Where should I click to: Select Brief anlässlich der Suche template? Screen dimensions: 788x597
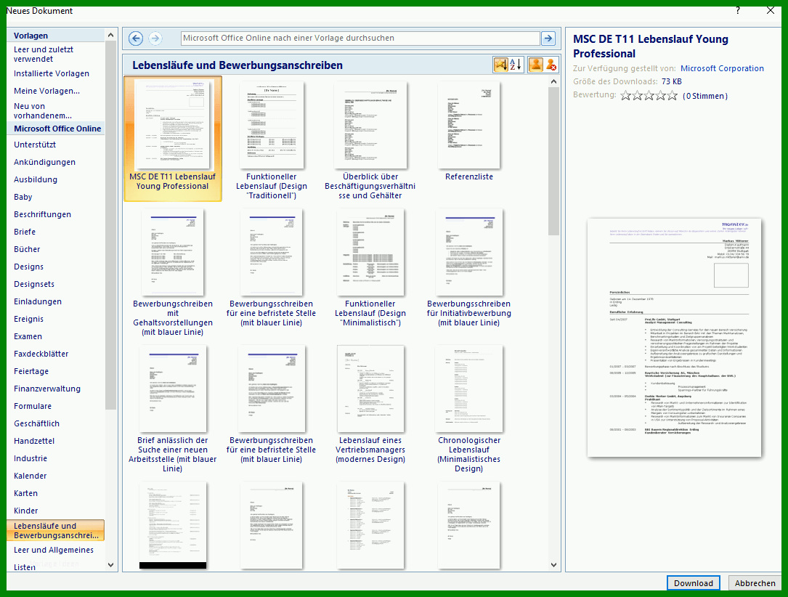172,408
